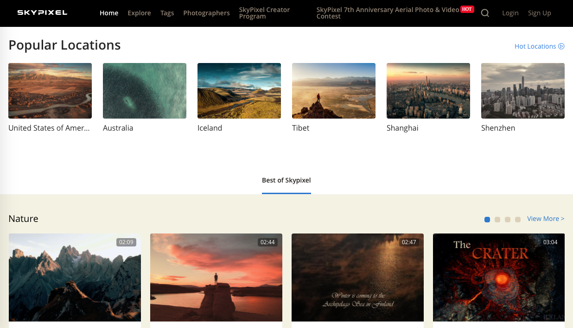This screenshot has width=573, height=328.
Task: Open SkyPixel Creator Program
Action: tap(264, 13)
